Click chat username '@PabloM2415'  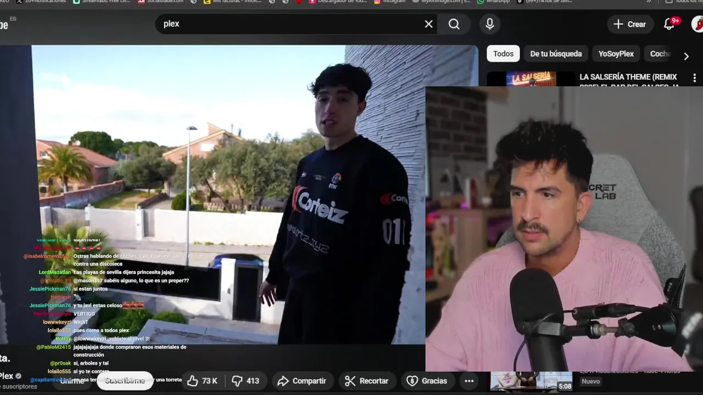[53, 347]
